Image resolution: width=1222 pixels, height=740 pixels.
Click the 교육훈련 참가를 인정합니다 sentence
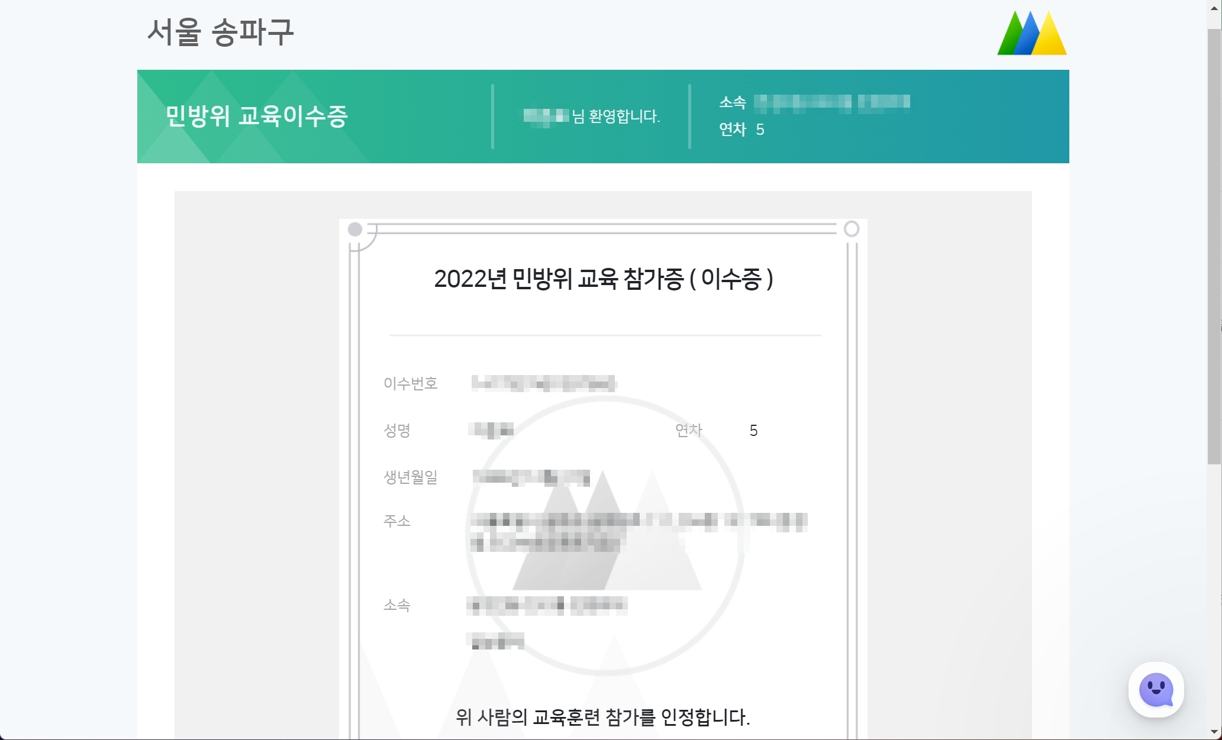(602, 717)
